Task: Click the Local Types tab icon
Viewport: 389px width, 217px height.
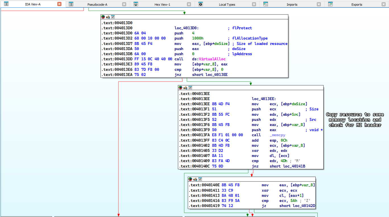Action: click(x=201, y=4)
